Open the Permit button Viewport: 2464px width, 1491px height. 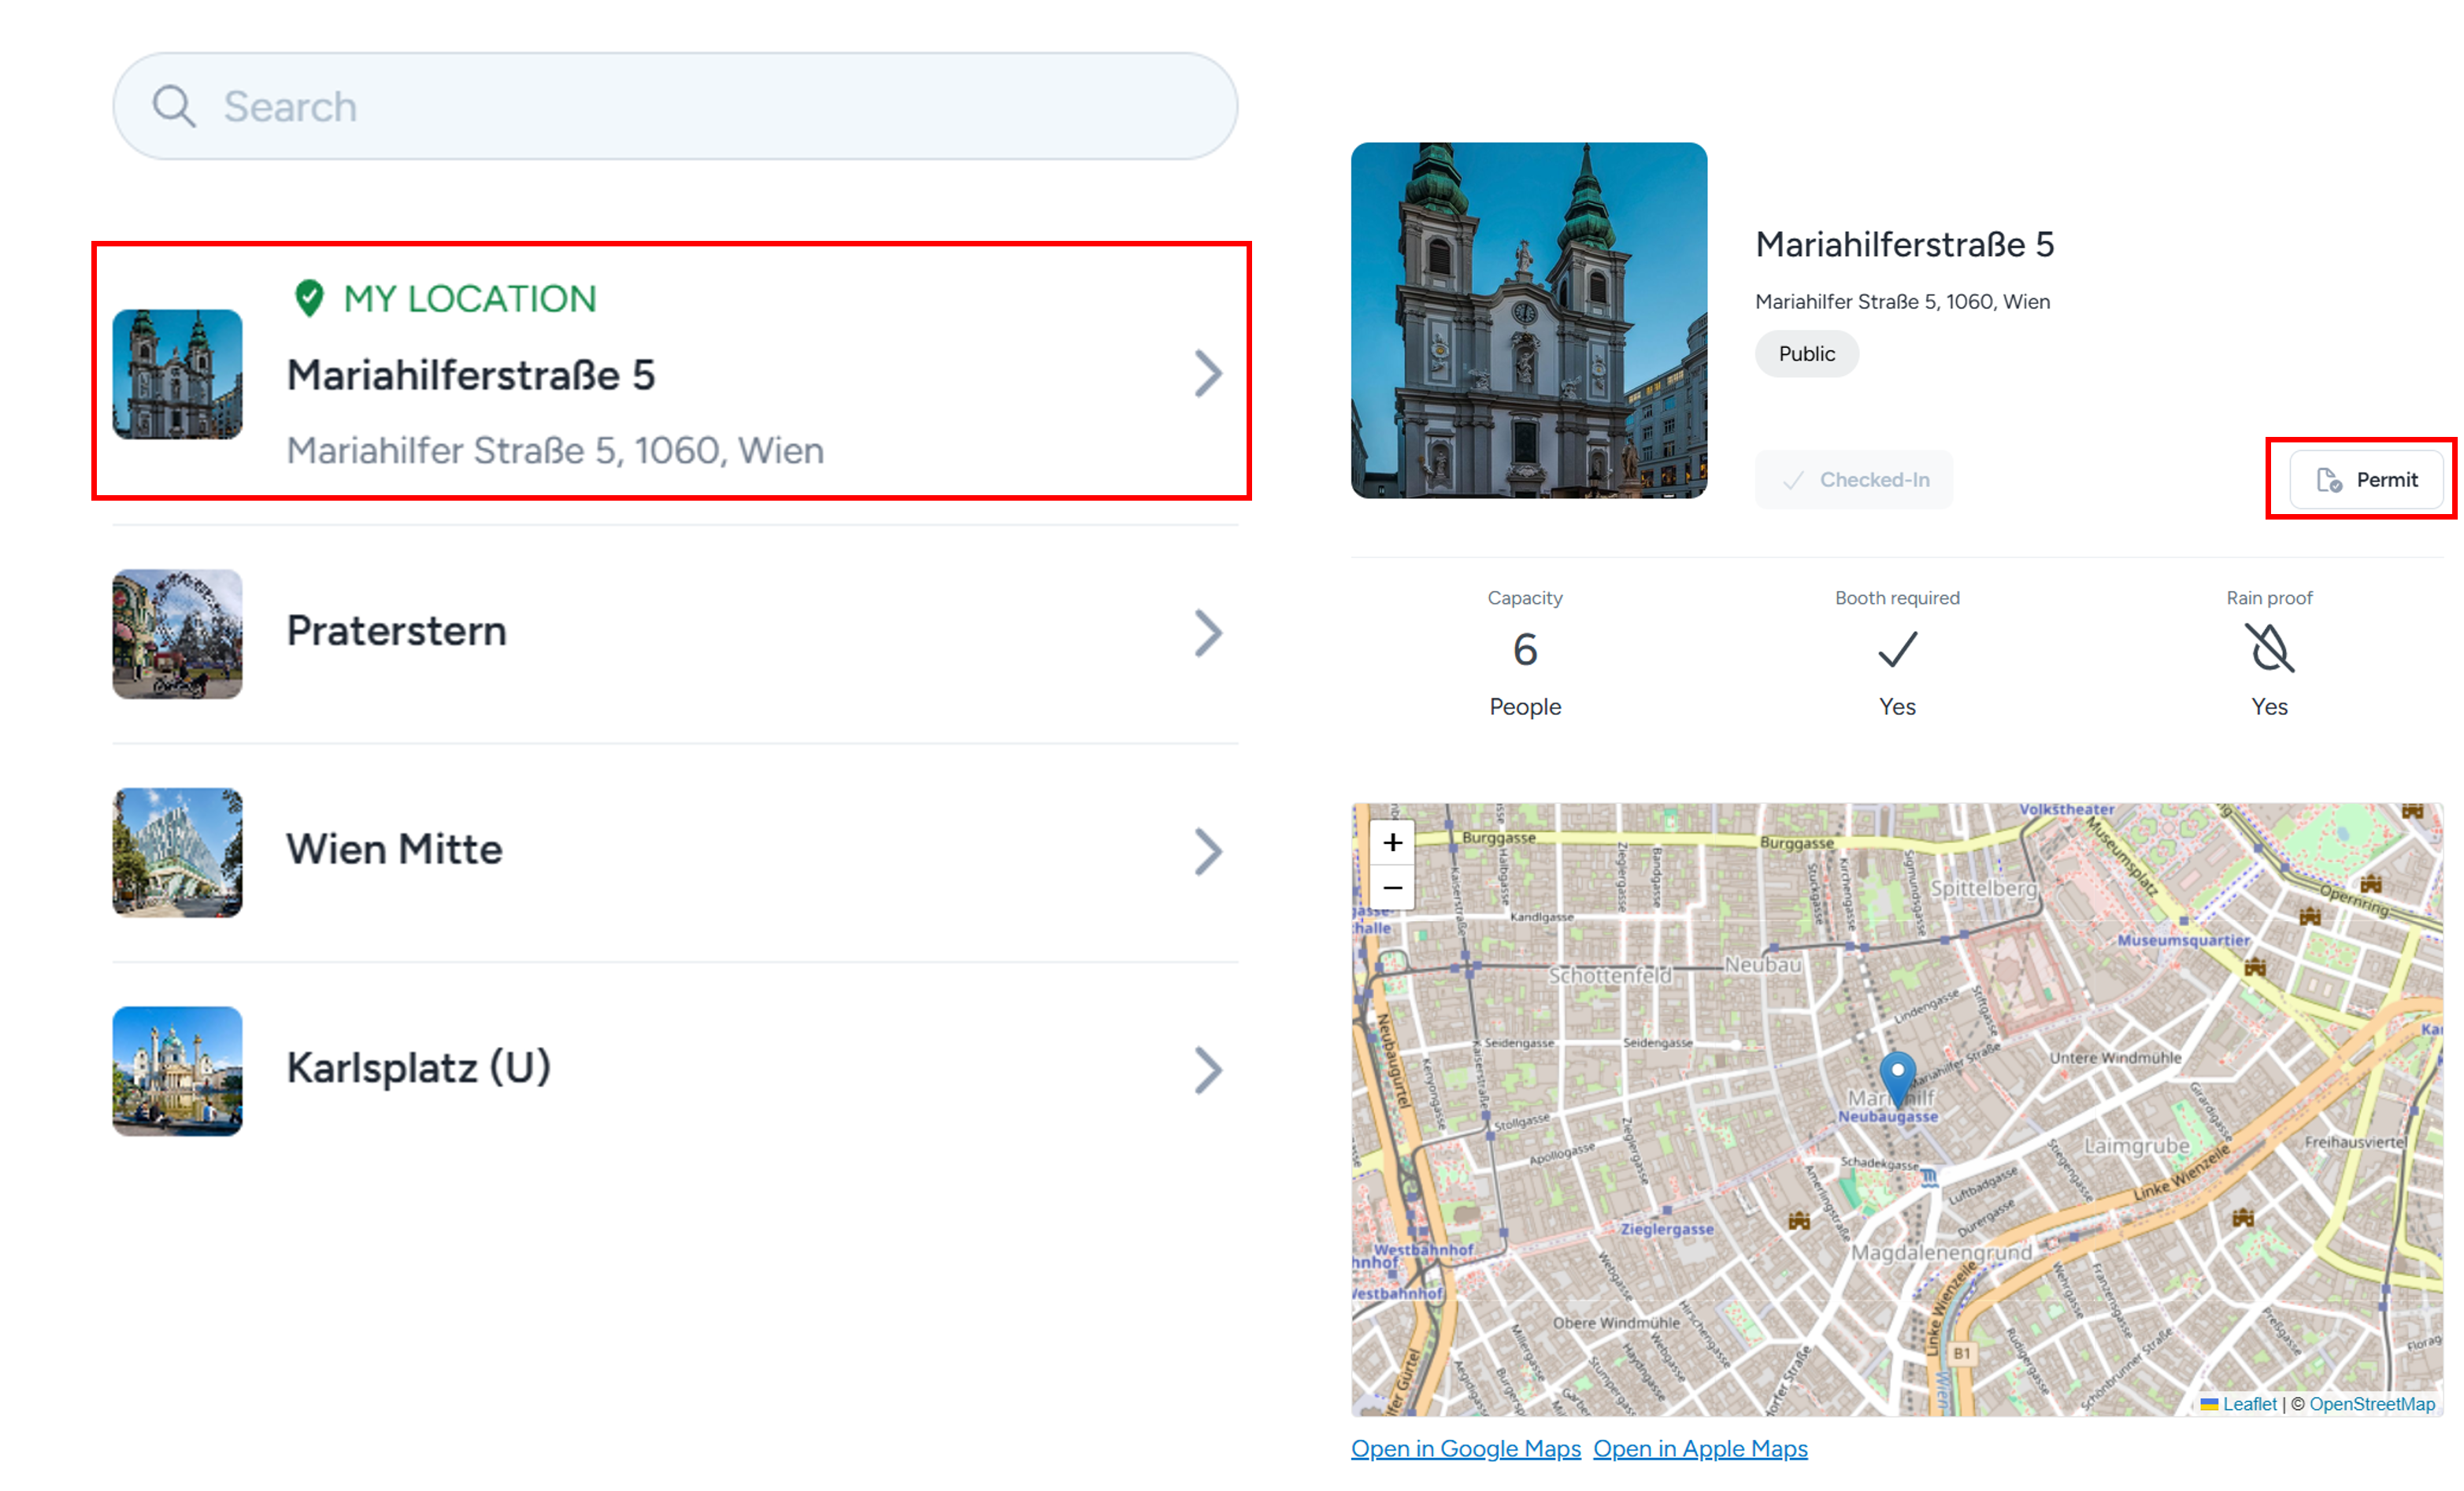tap(2366, 480)
